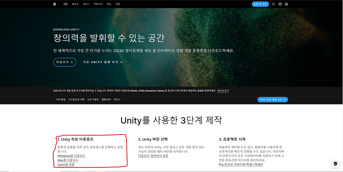Open 다른 UNITY 플랜 보기 link

tap(103, 62)
